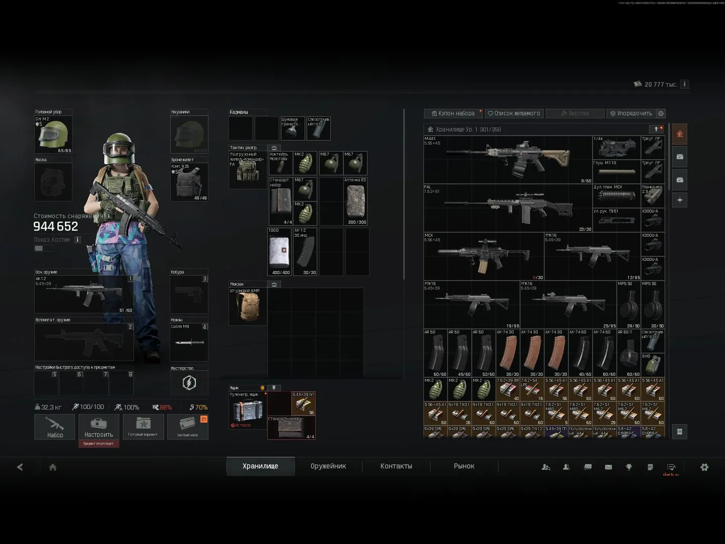The width and height of the screenshot is (725, 544).
Task: Click the Настроить button
Action: click(99, 427)
